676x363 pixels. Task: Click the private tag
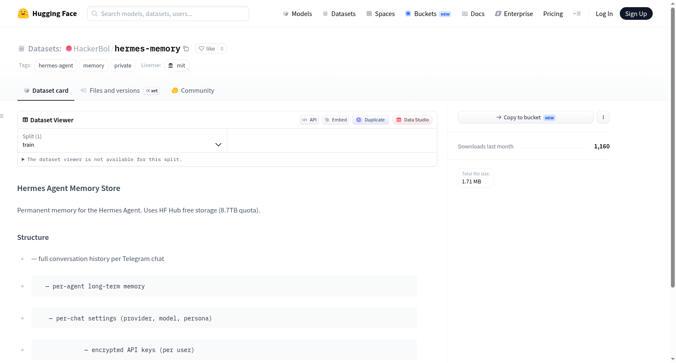123,65
